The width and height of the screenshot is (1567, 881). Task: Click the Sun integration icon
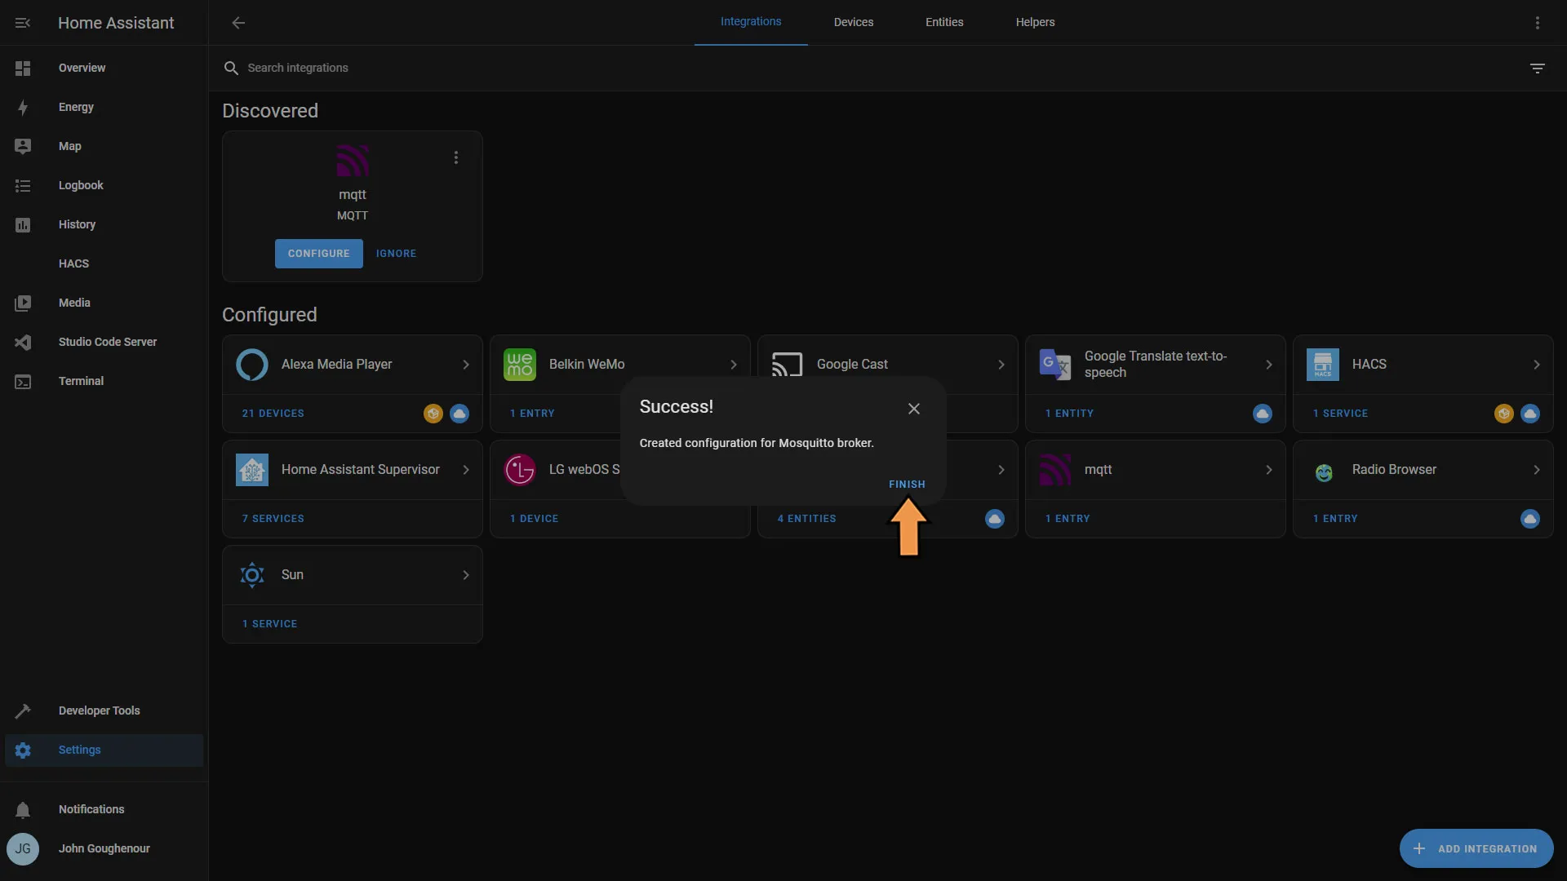pos(252,575)
